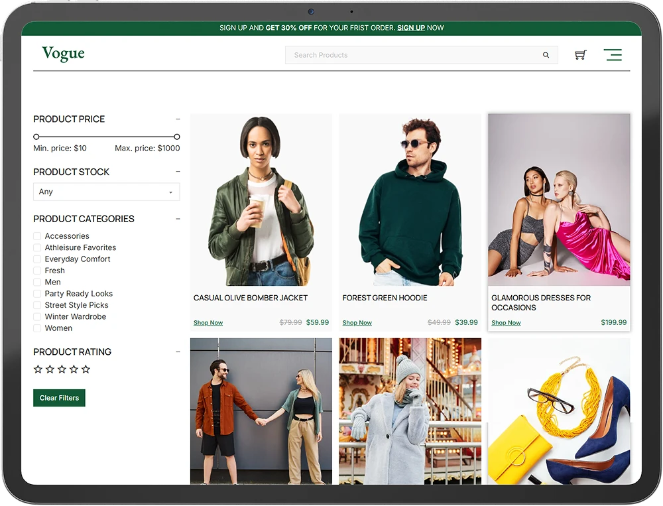Viewport: 663px width, 506px height.
Task: Check the Street Style Picks category
Action: pos(37,305)
